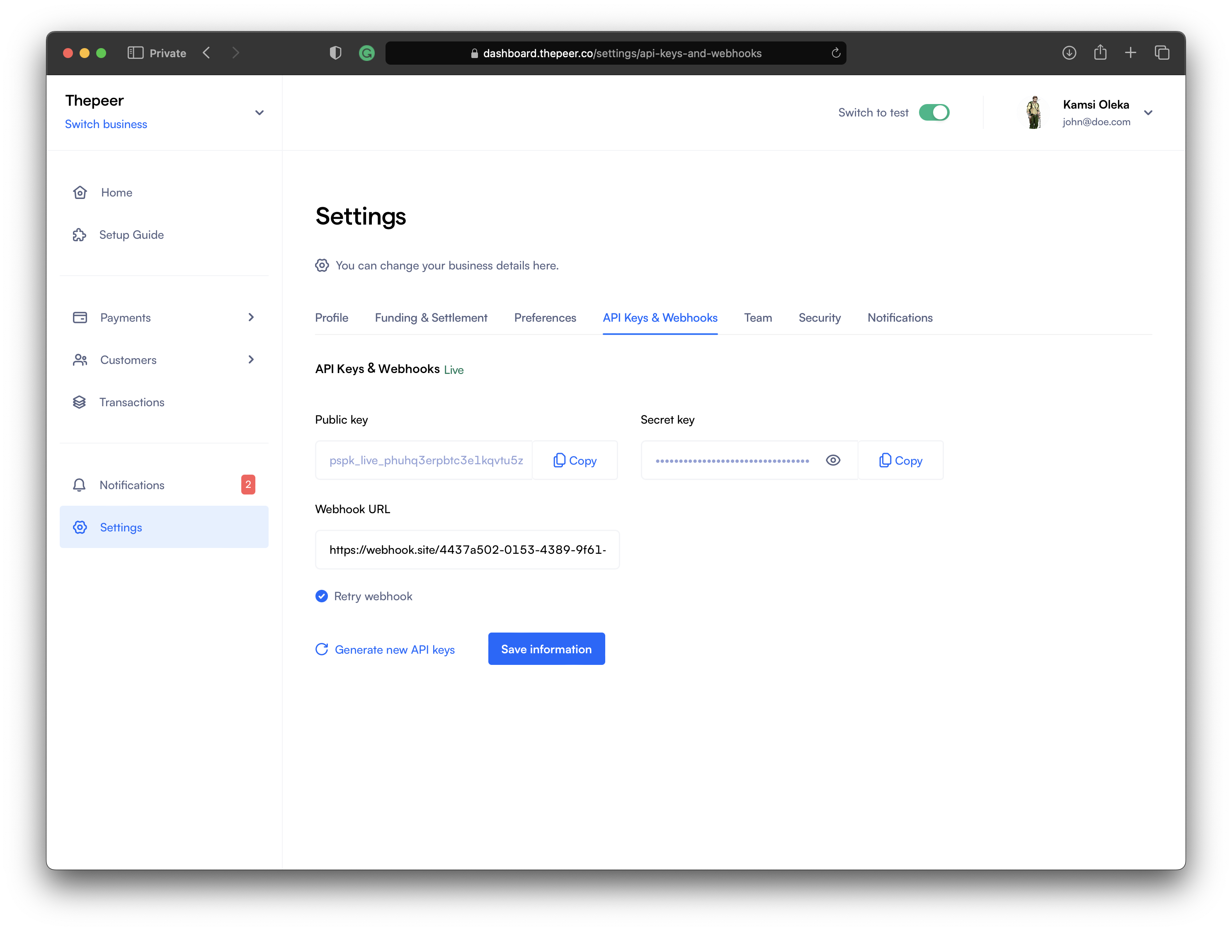Image resolution: width=1232 pixels, height=931 pixels.
Task: Click the Generate new API keys refresh icon
Action: pyautogui.click(x=322, y=649)
